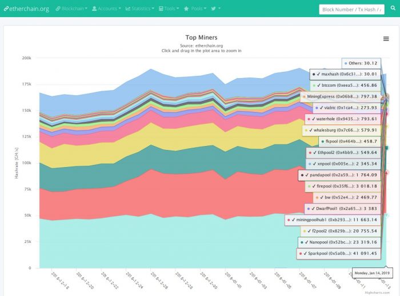Focus the Block Number / Tx Hash search field

351,10
